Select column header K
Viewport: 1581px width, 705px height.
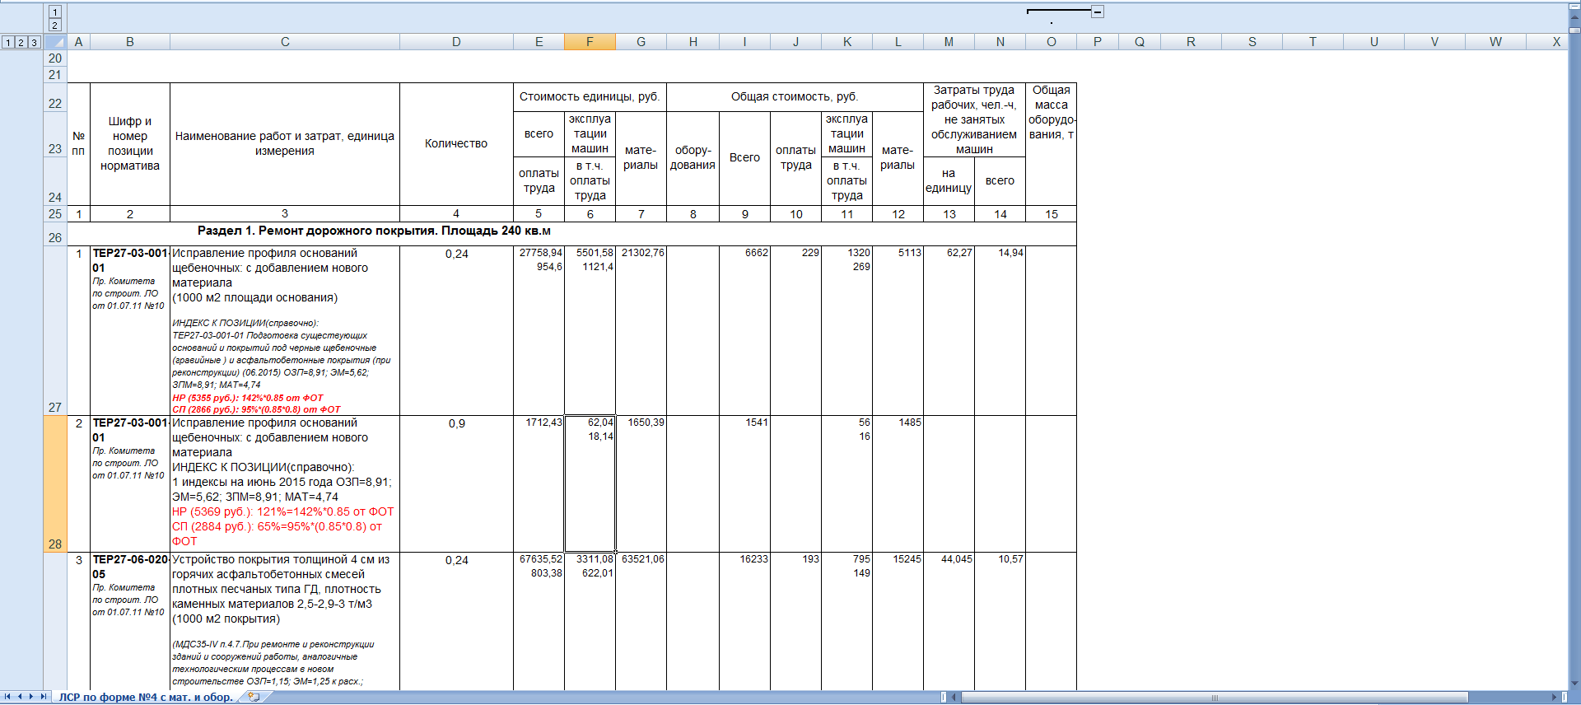tap(846, 42)
